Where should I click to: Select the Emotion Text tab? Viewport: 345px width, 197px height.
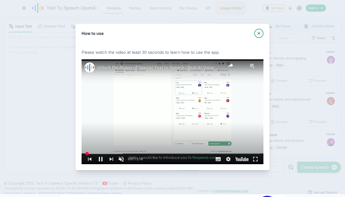point(52,26)
